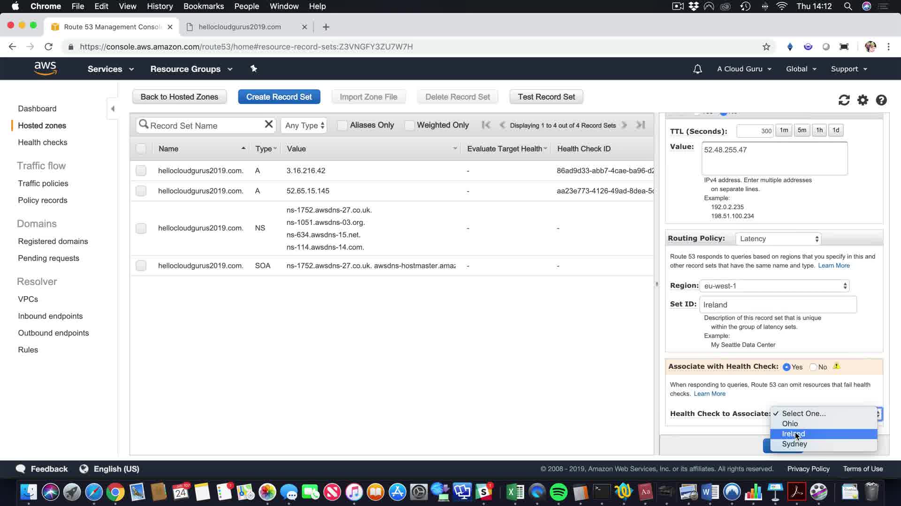Click into the Set ID field

(778, 305)
